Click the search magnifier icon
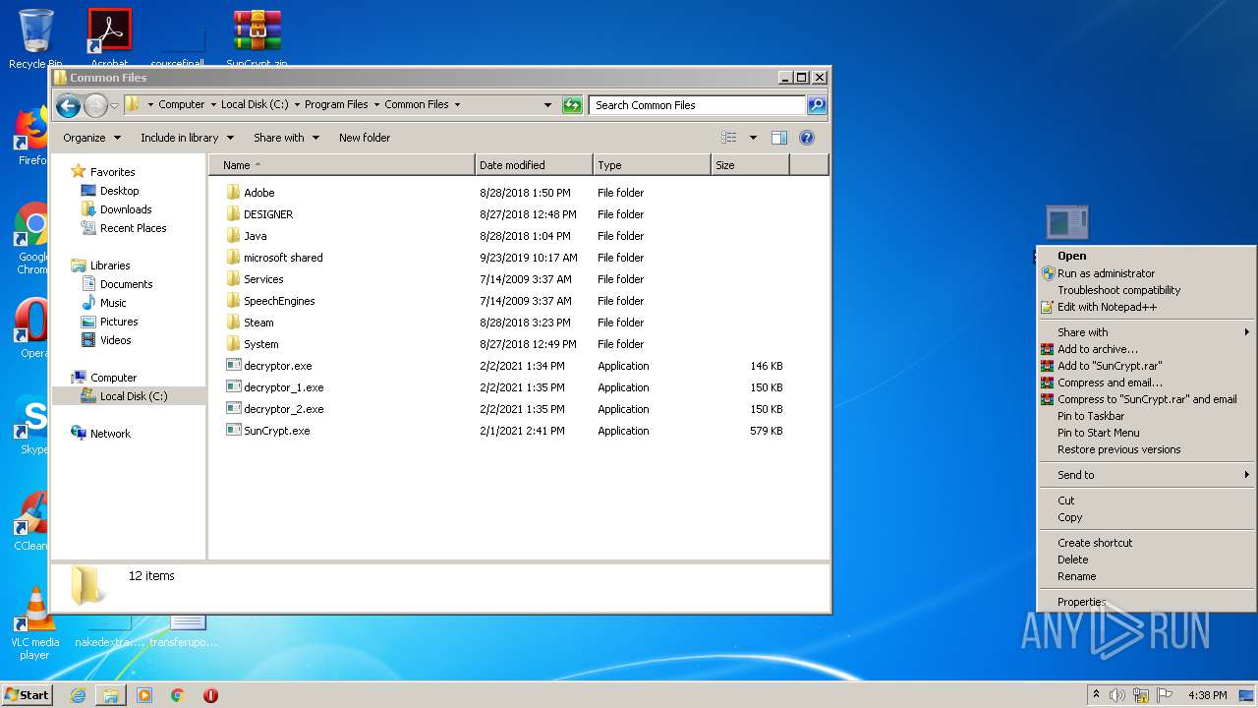The height and width of the screenshot is (708, 1258). pyautogui.click(x=817, y=105)
